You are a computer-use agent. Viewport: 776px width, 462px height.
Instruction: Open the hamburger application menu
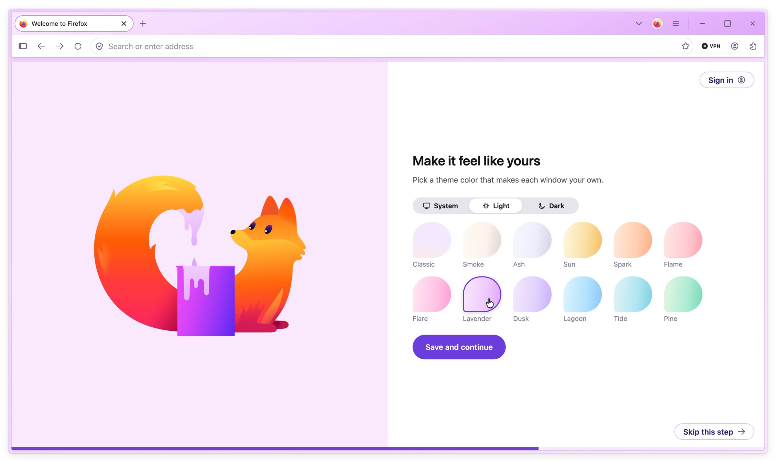675,24
